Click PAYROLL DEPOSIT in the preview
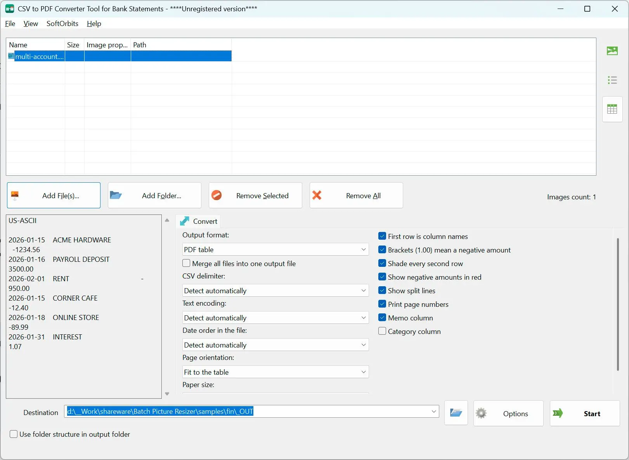Viewport: 629px width, 460px height. [81, 259]
